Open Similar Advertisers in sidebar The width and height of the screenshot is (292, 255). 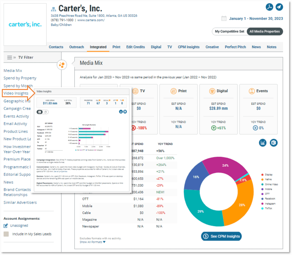point(20,202)
